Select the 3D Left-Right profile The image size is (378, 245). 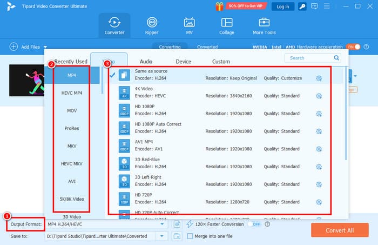point(226,181)
